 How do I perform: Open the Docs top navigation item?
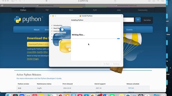pyautogui.click(x=71, y=10)
